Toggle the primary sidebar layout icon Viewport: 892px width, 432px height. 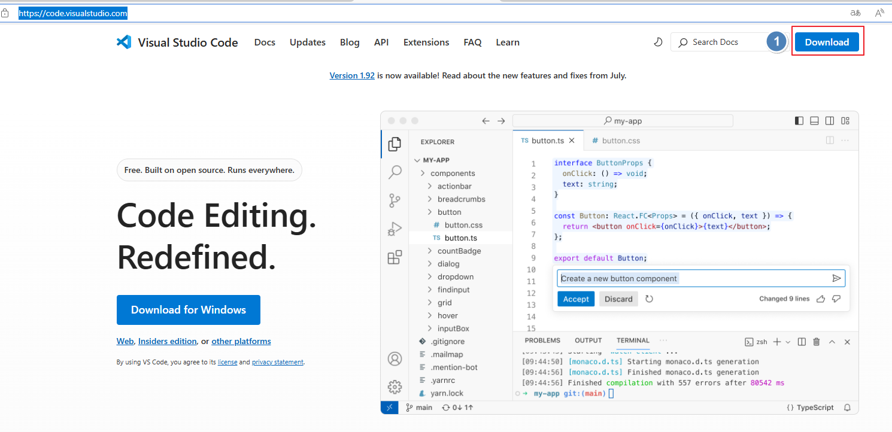799,121
